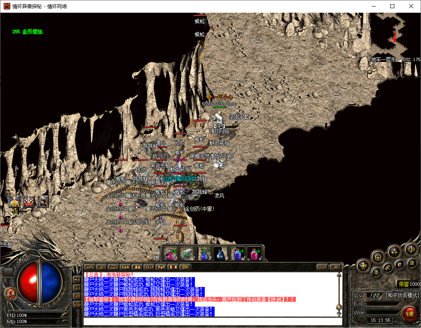Click the second chat toolbar button with arrow
Screen dimensions: 421x328
101,267
